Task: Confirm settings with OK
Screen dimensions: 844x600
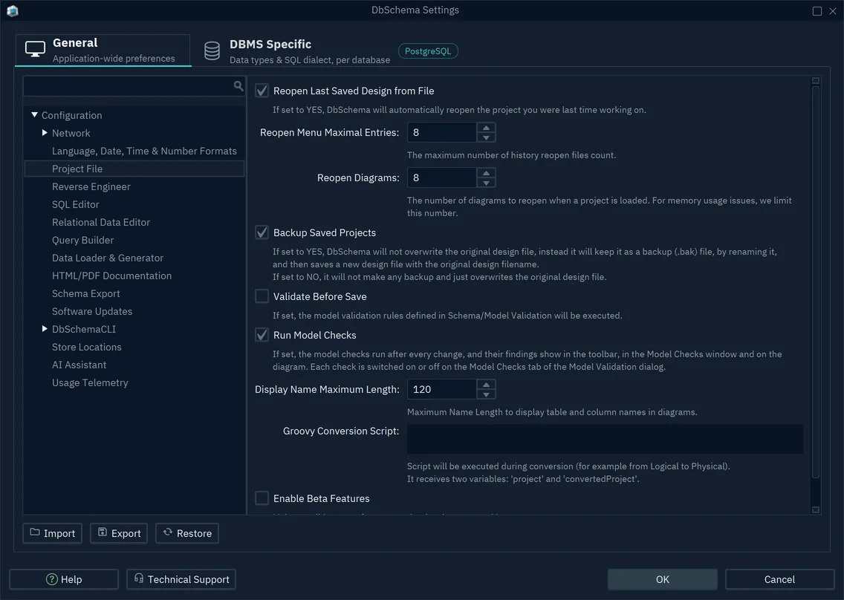Action: [x=663, y=579]
